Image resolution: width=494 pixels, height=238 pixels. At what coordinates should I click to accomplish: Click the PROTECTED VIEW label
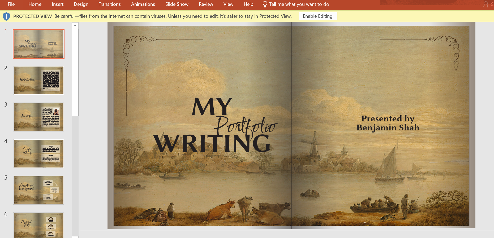coord(32,16)
